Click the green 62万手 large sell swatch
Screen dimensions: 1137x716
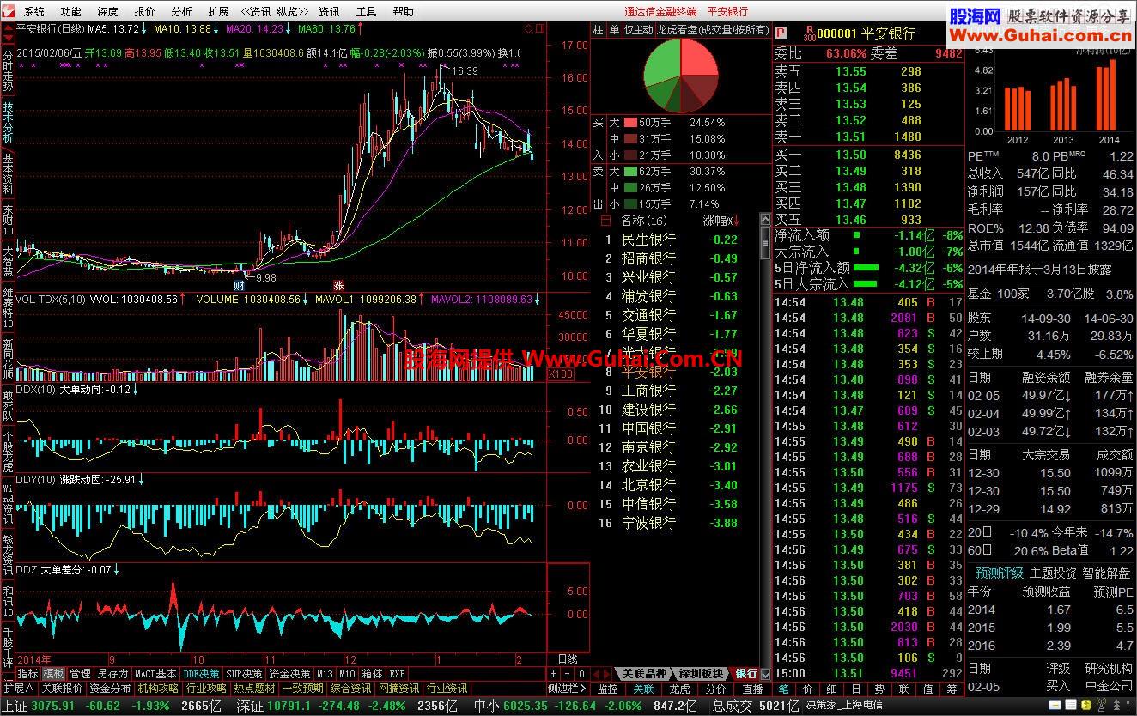coord(630,172)
